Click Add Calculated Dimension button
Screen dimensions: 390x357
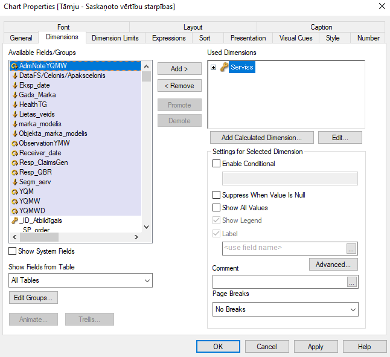click(x=261, y=138)
